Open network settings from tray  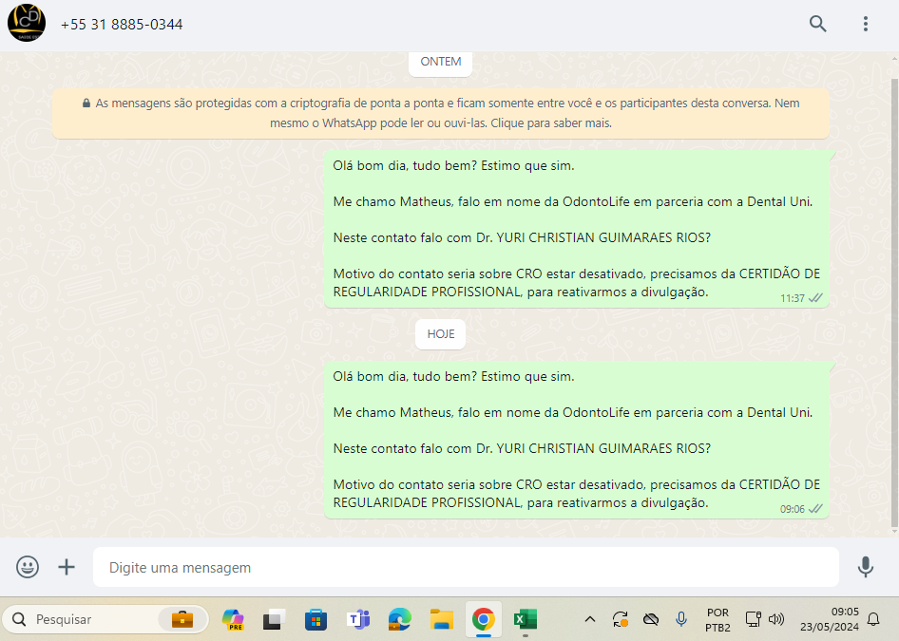tap(753, 619)
